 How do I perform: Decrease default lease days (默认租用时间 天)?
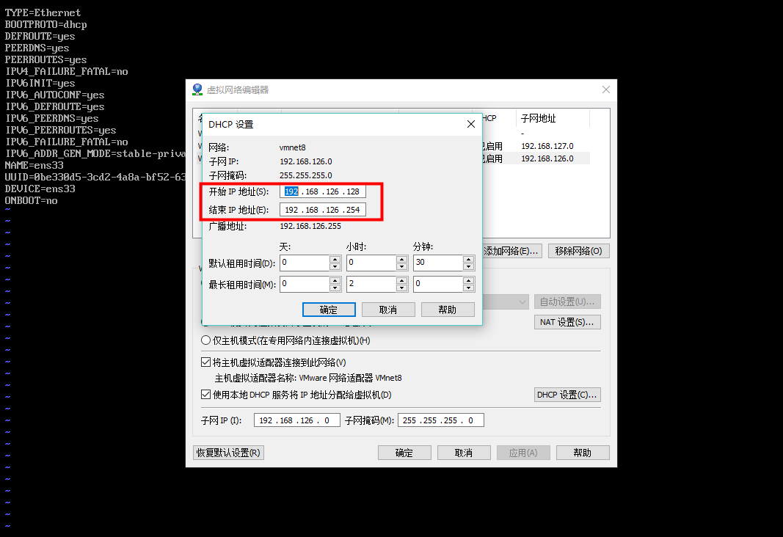tap(335, 266)
